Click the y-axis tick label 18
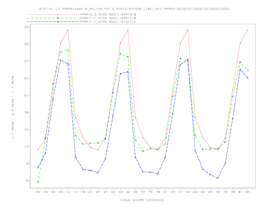This screenshot has width=270, height=209. pos(26,112)
